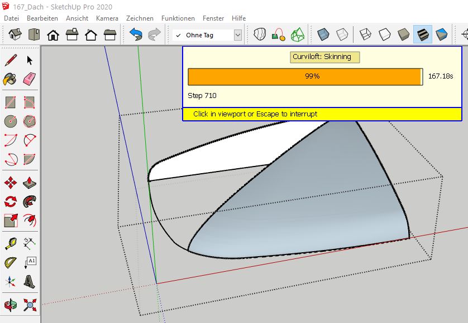The height and width of the screenshot is (323, 468).
Task: Click the yellow interrupt message bar
Action: (322, 114)
